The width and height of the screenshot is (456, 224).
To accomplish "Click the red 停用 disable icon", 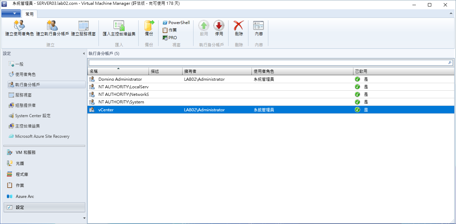I will pos(219,26).
